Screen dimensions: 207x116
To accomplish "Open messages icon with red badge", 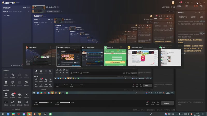I will [x=180, y=3].
